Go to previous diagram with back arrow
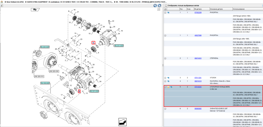Viewport: 263px width, 127px height. 155,6
